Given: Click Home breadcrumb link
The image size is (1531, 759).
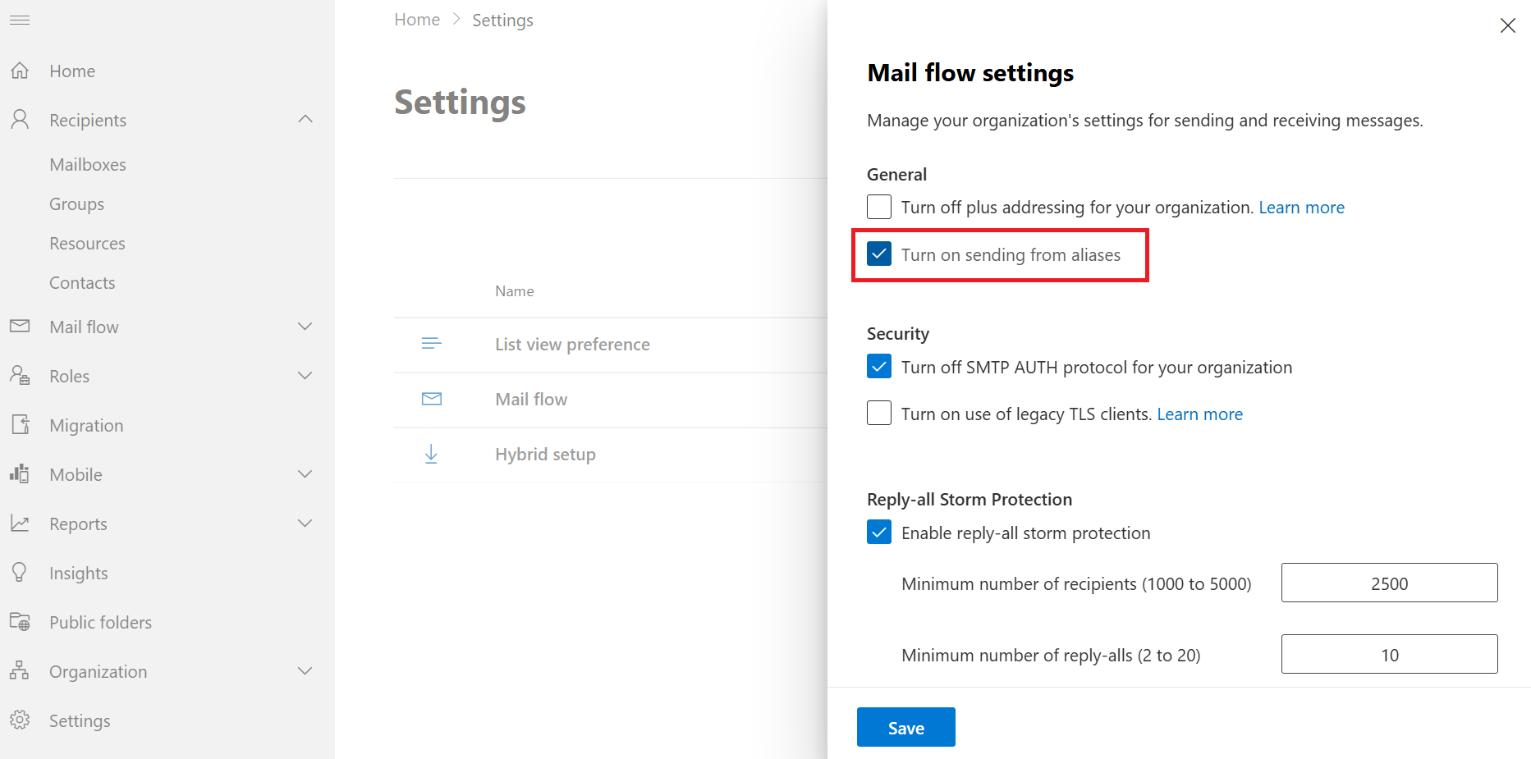Looking at the screenshot, I should click(x=417, y=20).
